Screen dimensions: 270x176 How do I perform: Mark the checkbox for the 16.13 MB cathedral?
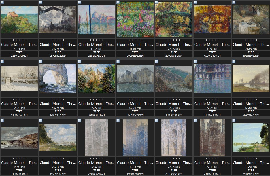118,120
